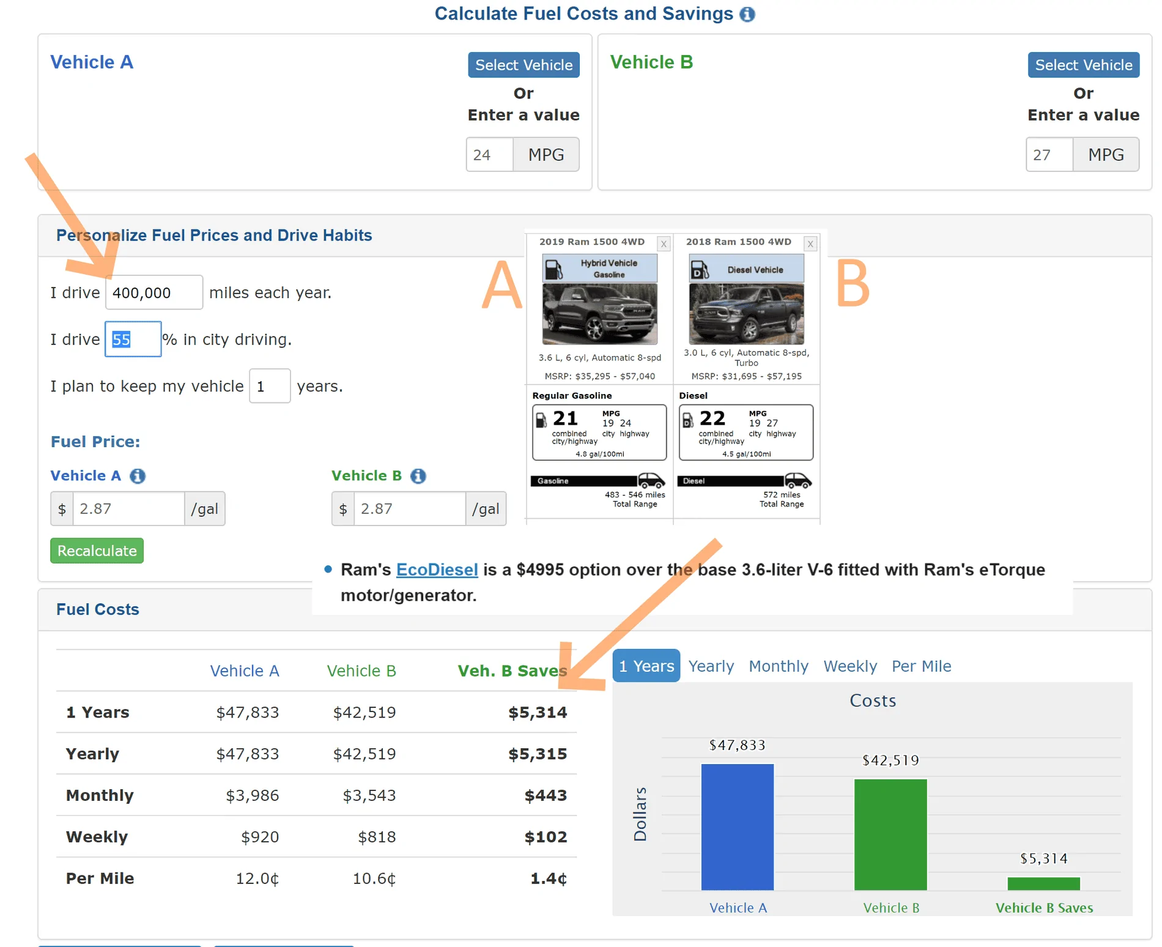Viewport: 1162px width, 947px height.
Task: Click the Vehicle B Saves chart bar
Action: point(1043,883)
